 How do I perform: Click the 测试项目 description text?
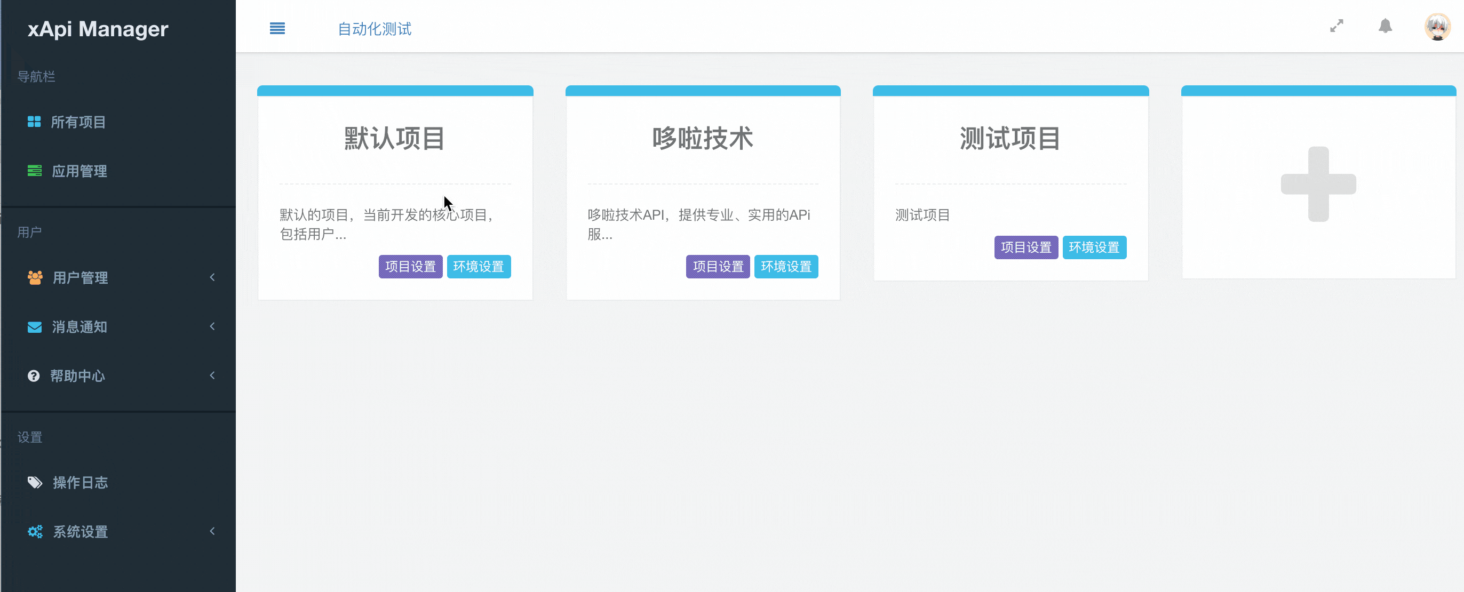coord(922,215)
